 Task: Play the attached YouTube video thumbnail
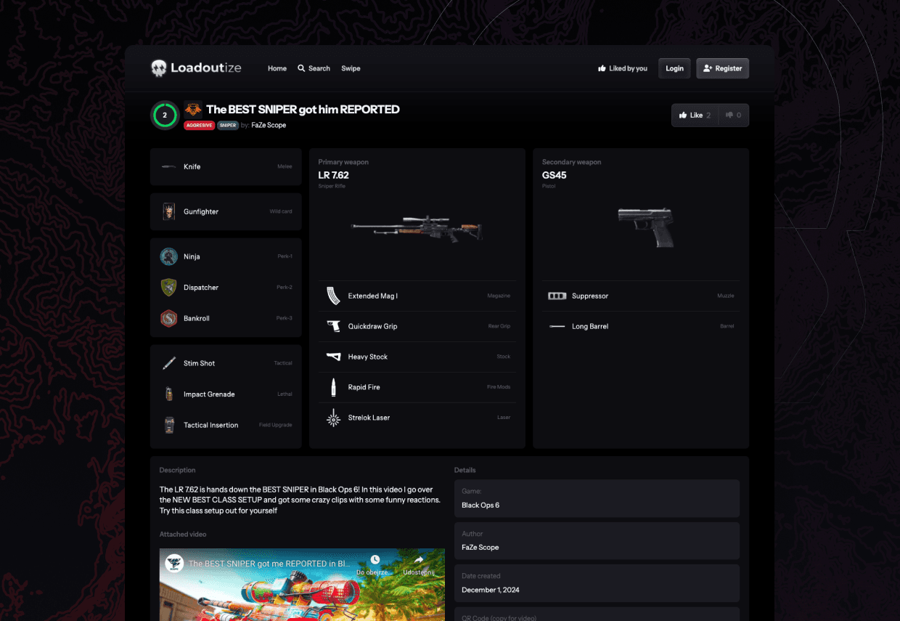click(302, 585)
